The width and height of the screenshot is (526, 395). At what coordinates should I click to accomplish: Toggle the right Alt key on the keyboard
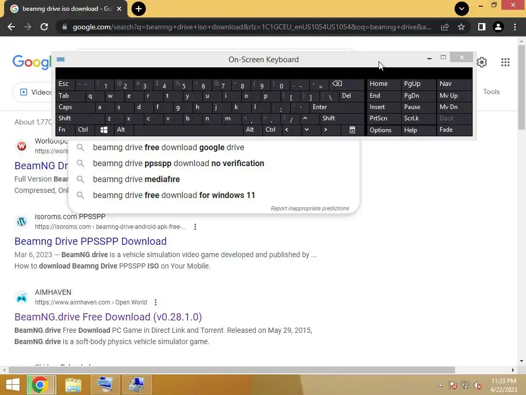(x=253, y=130)
